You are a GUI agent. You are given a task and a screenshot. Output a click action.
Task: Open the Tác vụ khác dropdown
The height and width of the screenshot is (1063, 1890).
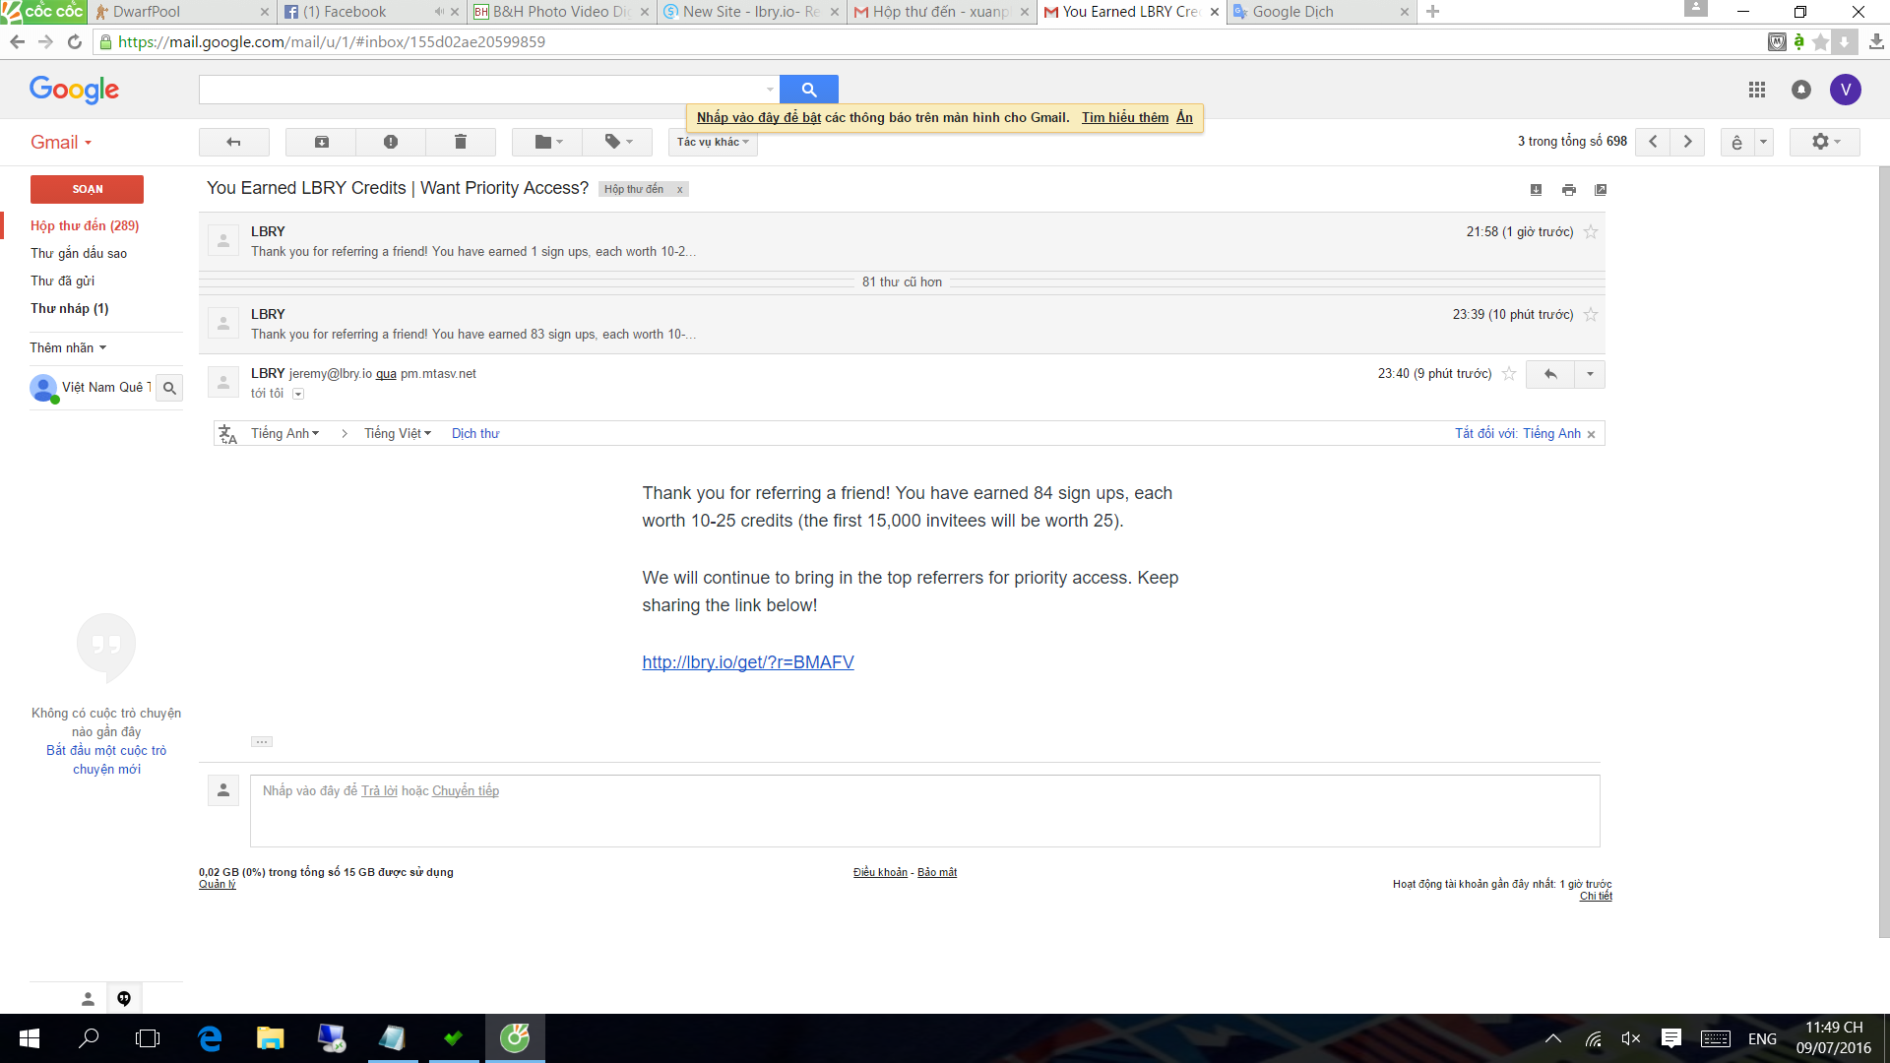(x=713, y=142)
